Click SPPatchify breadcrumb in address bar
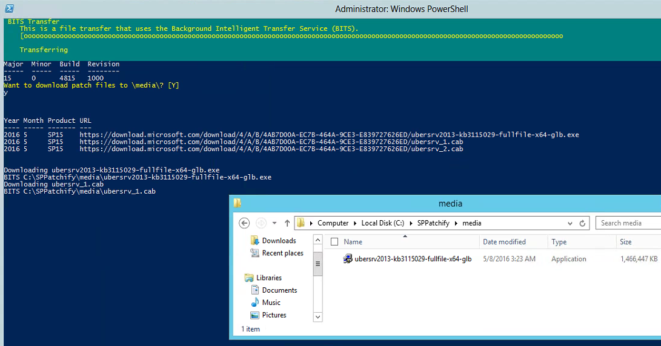The width and height of the screenshot is (661, 346). coord(433,223)
